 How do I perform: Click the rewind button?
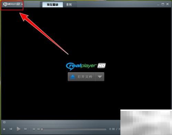click(x=34, y=129)
